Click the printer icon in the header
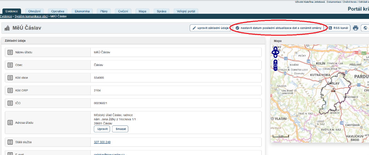 356,28
